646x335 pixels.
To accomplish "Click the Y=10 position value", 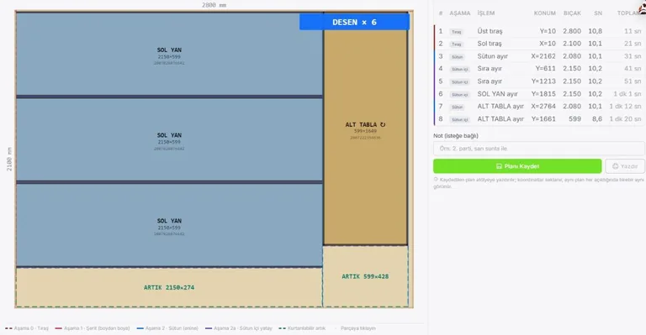I will pos(548,31).
